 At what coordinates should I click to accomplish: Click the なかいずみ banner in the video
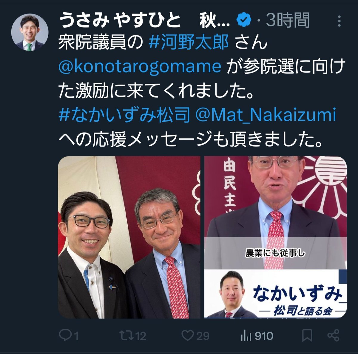(x=276, y=294)
